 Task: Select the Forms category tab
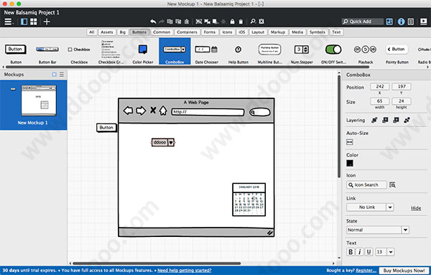pyautogui.click(x=210, y=32)
